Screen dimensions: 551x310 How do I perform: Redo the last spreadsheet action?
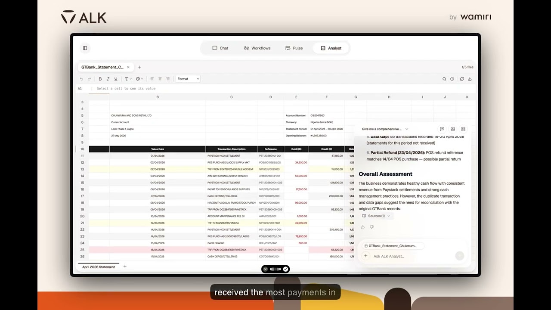[89, 79]
